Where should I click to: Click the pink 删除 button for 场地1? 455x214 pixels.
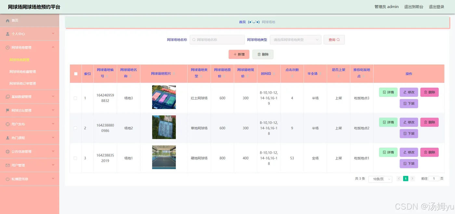pyautogui.click(x=429, y=152)
